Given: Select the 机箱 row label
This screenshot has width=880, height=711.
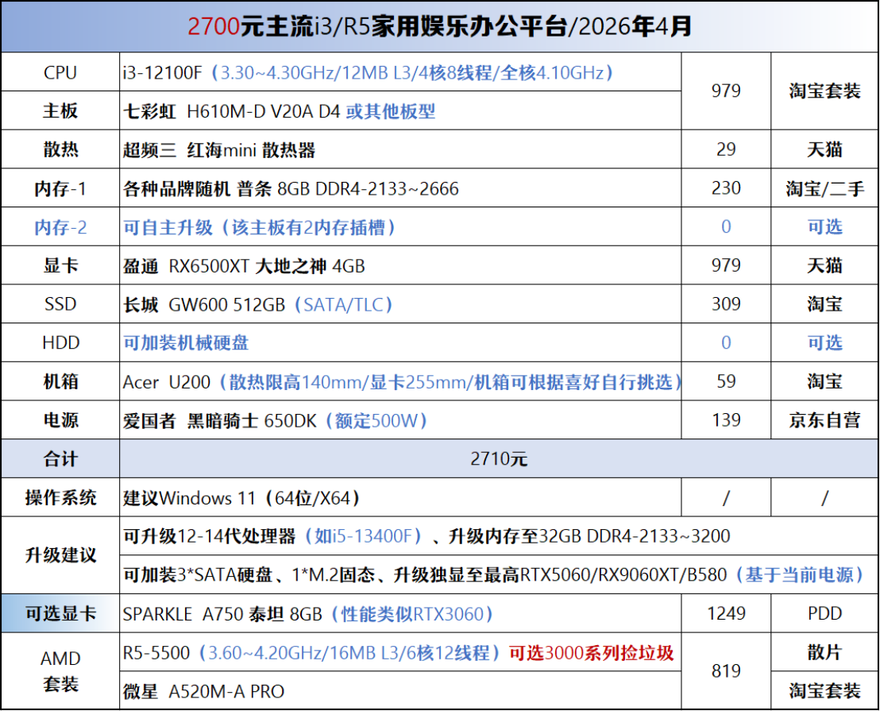Looking at the screenshot, I should [60, 381].
